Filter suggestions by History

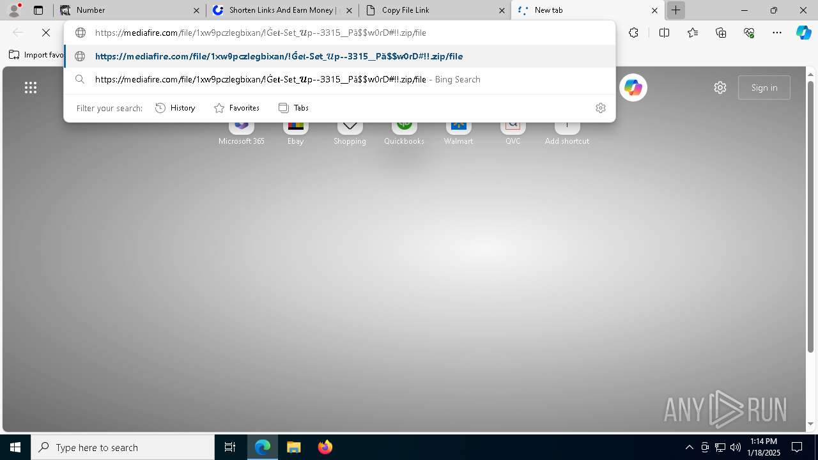point(175,108)
